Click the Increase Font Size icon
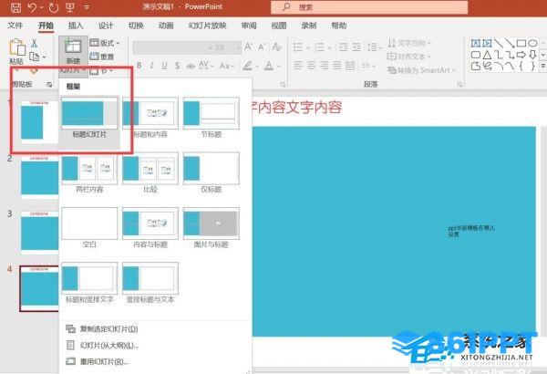547x374 pixels. tap(248, 47)
